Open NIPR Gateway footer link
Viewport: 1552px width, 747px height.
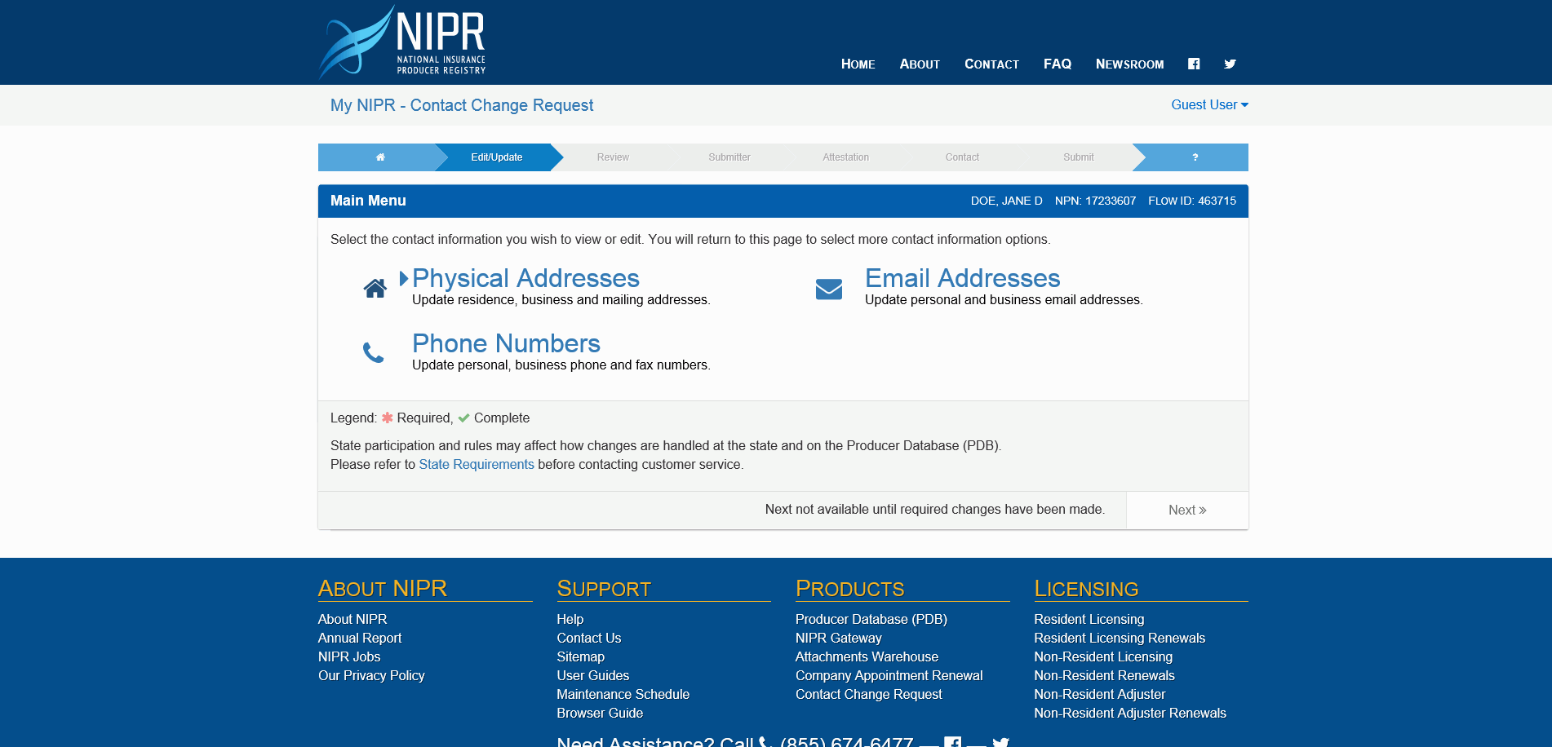coord(838,638)
